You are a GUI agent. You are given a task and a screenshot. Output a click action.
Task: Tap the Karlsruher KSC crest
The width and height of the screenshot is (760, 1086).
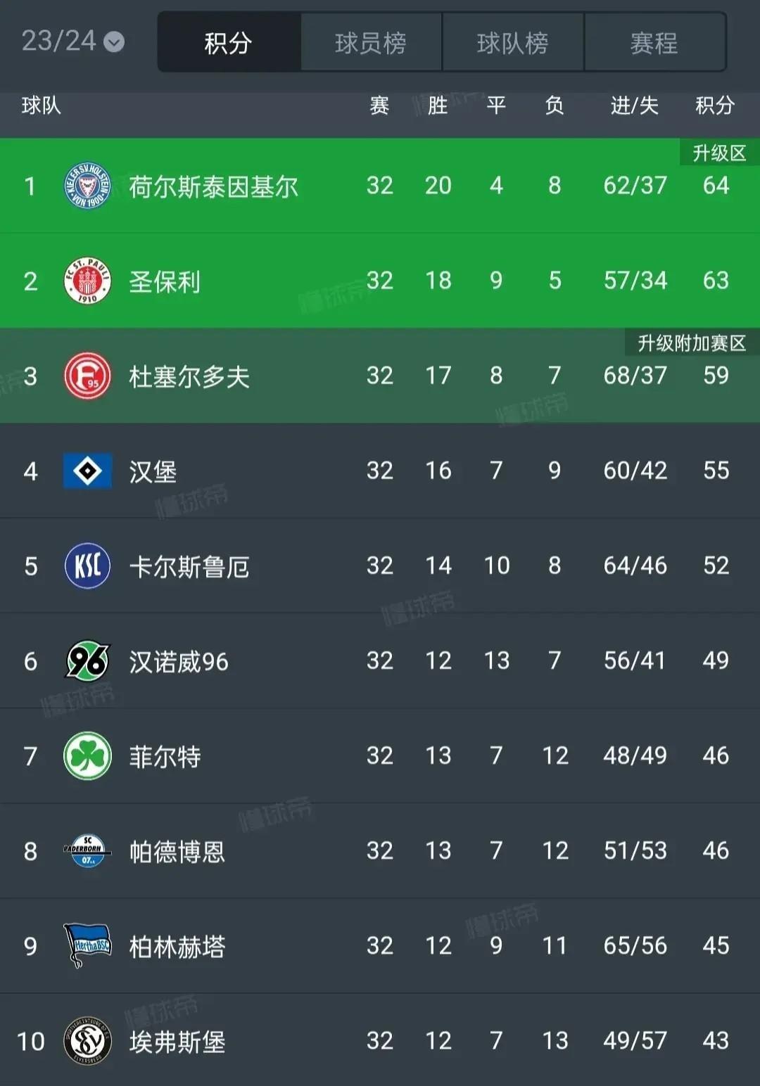point(87,566)
